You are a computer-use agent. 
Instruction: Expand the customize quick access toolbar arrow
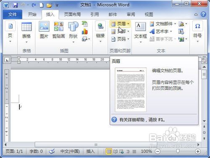tap(57, 5)
